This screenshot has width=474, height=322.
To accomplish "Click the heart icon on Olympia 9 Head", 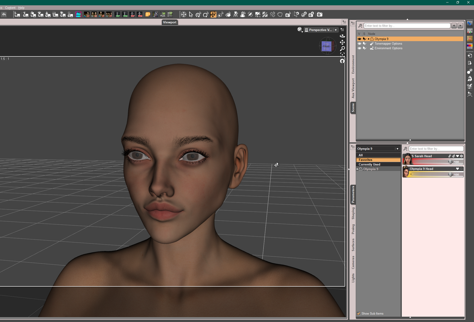I will pos(457,169).
